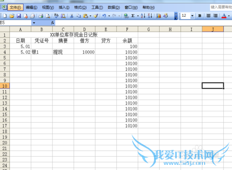Toggle Align Right button
Viewport: 232px width, 170px height.
[215, 16]
